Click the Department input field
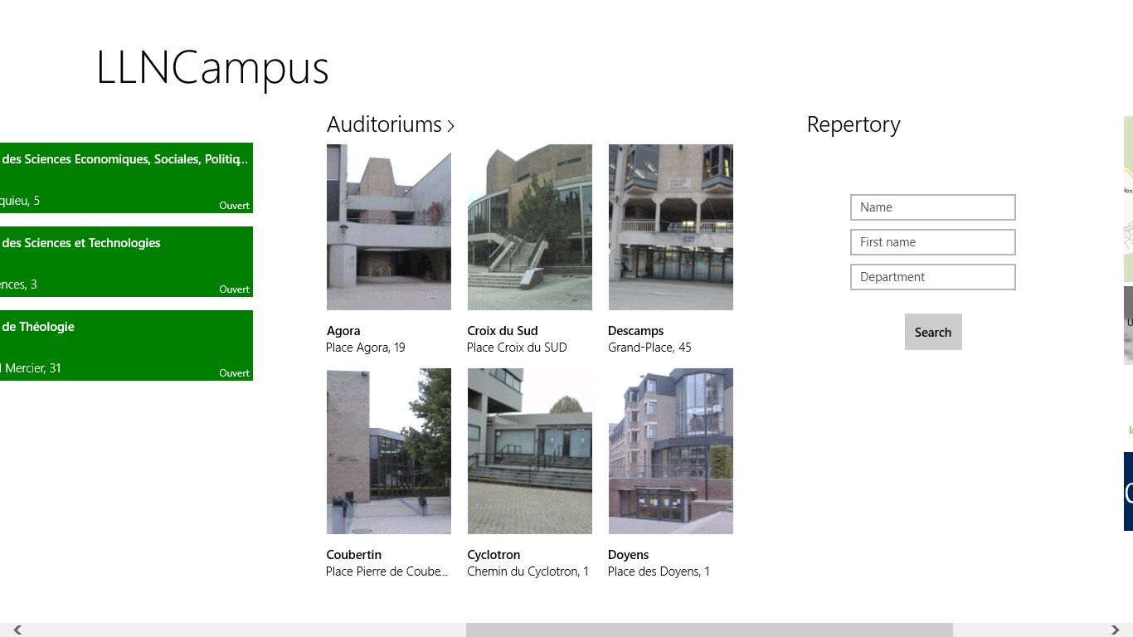The height and width of the screenshot is (637, 1133). coord(933,277)
